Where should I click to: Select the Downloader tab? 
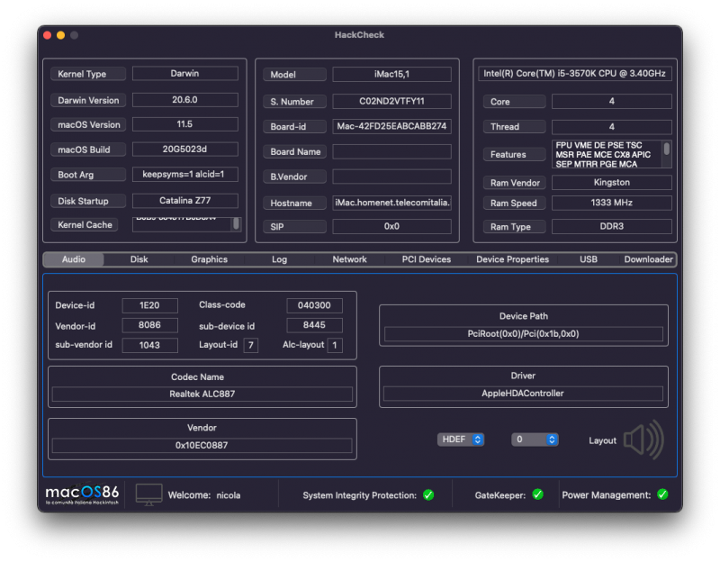coord(648,259)
